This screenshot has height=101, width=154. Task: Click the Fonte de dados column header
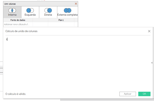(x=18, y=20)
